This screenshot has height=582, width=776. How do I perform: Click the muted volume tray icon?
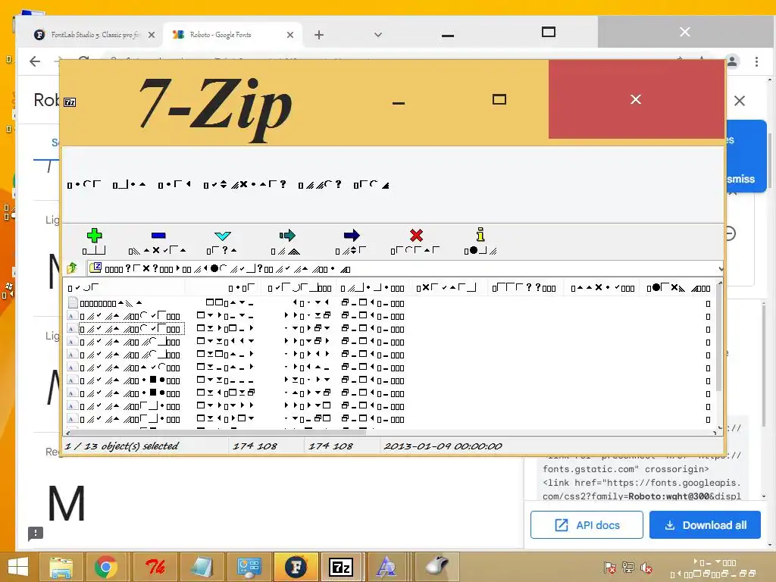[x=646, y=567]
